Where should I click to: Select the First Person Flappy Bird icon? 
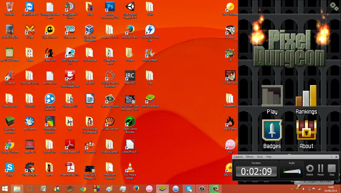[130, 7]
